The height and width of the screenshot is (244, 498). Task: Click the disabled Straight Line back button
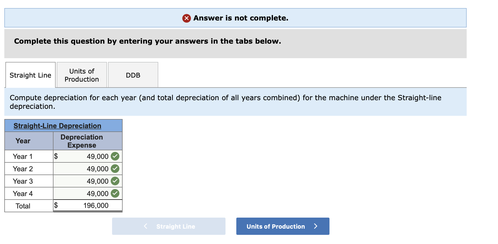(169, 226)
